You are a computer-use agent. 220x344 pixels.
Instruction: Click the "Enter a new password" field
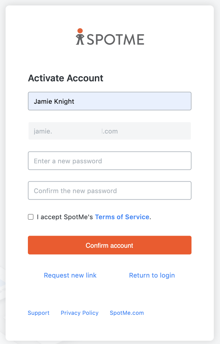point(110,161)
